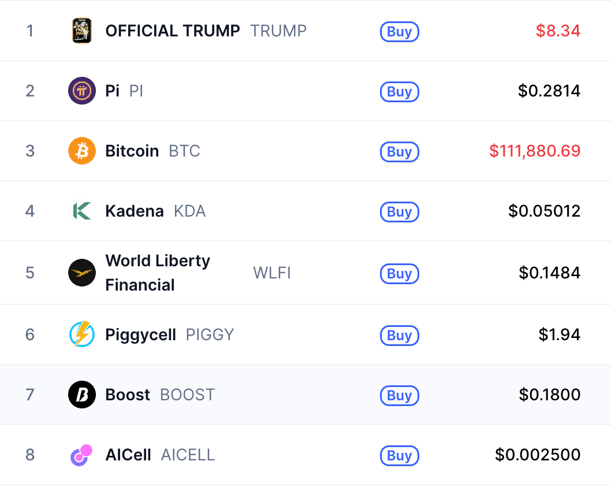The height and width of the screenshot is (491, 611).
Task: Click the black Boost logo
Action: [82, 395]
